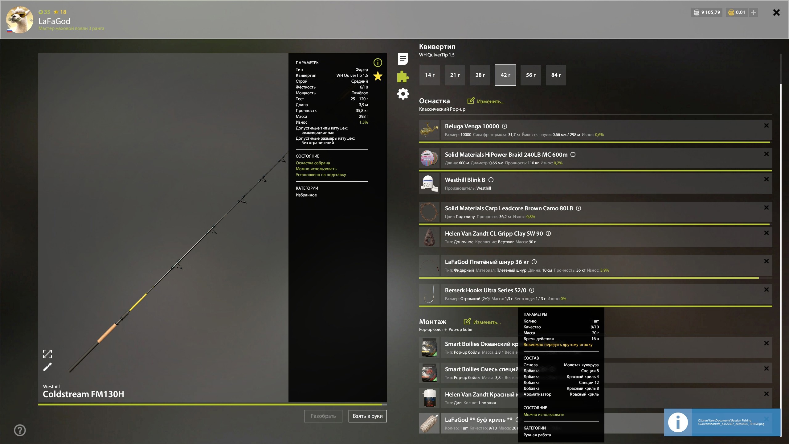Click Изменить next to Монтаж
Screen dimensions: 789x444
(482, 322)
